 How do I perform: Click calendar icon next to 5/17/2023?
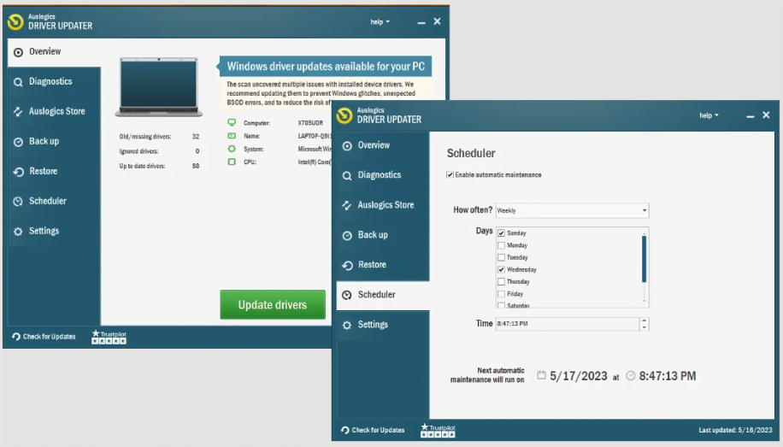[x=541, y=375]
